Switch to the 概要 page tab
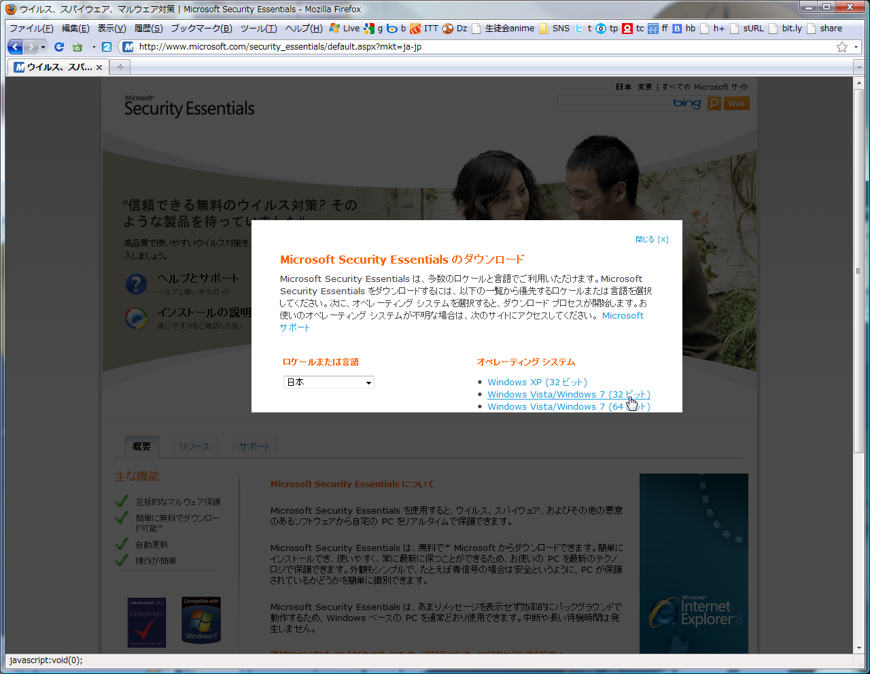The height and width of the screenshot is (674, 870). 142,446
